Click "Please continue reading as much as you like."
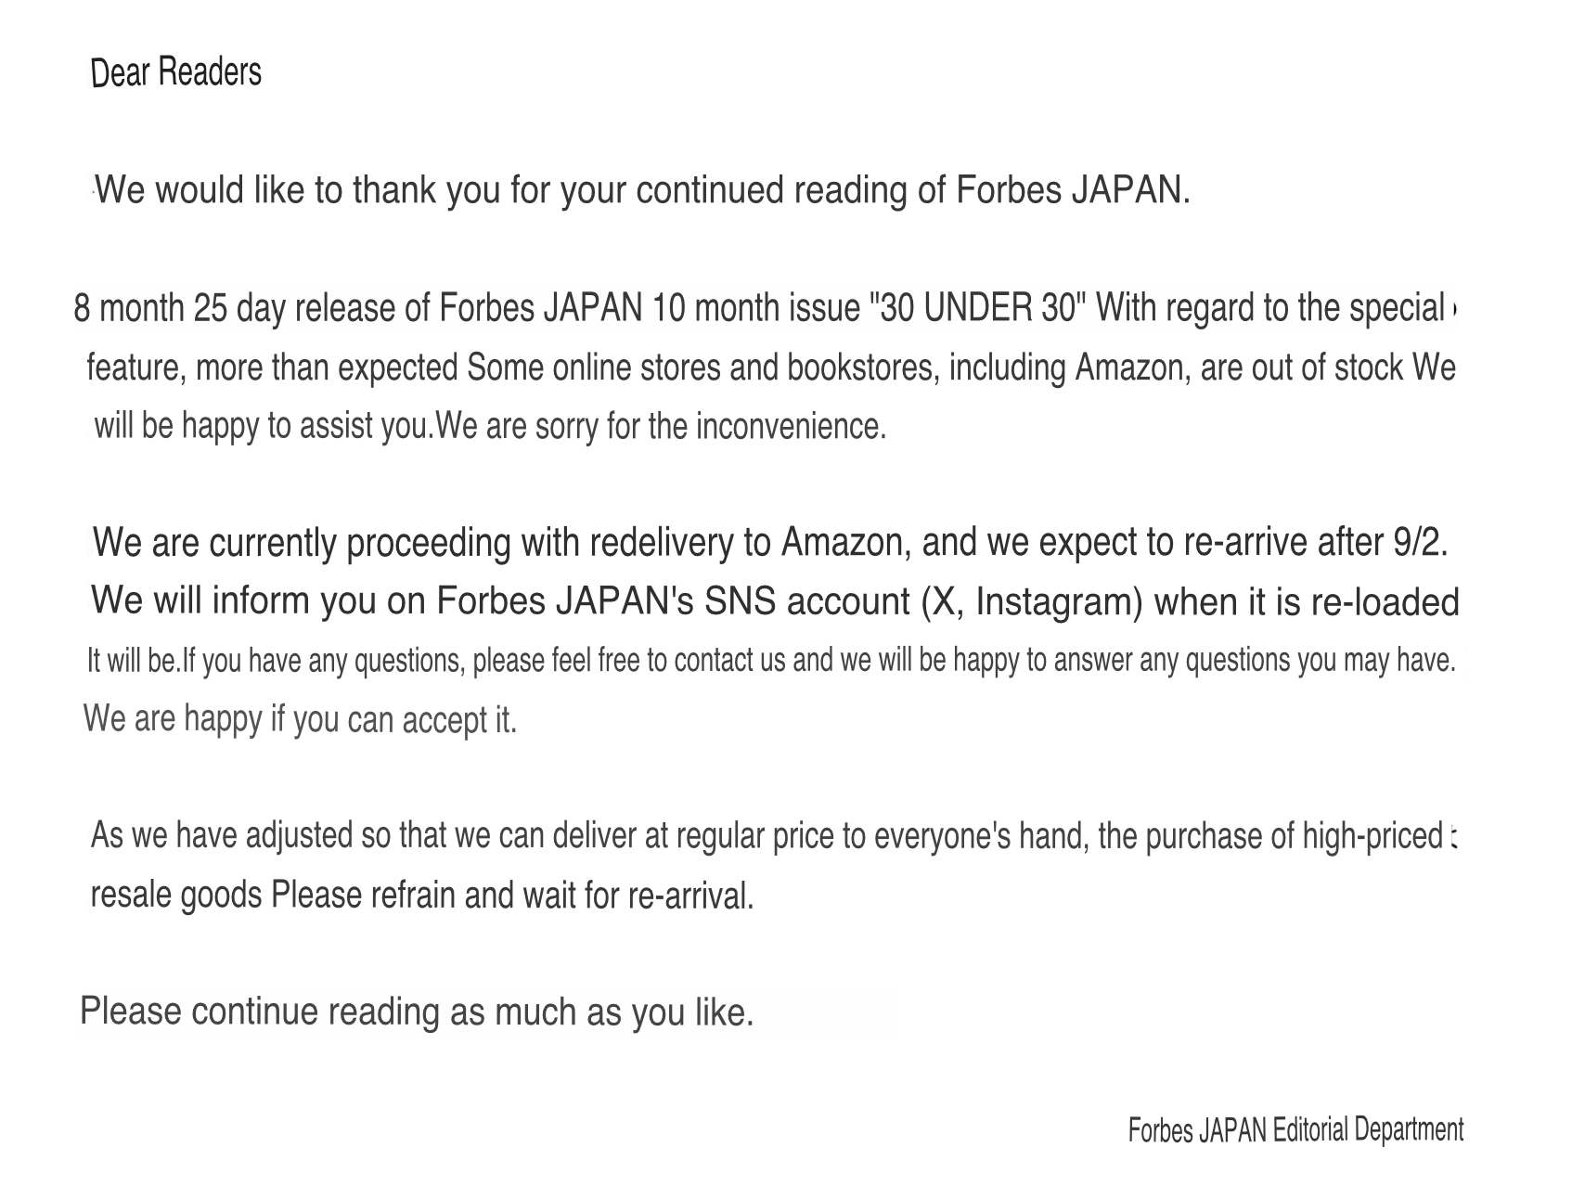Screen dimensions: 1572x1199 (417, 1012)
